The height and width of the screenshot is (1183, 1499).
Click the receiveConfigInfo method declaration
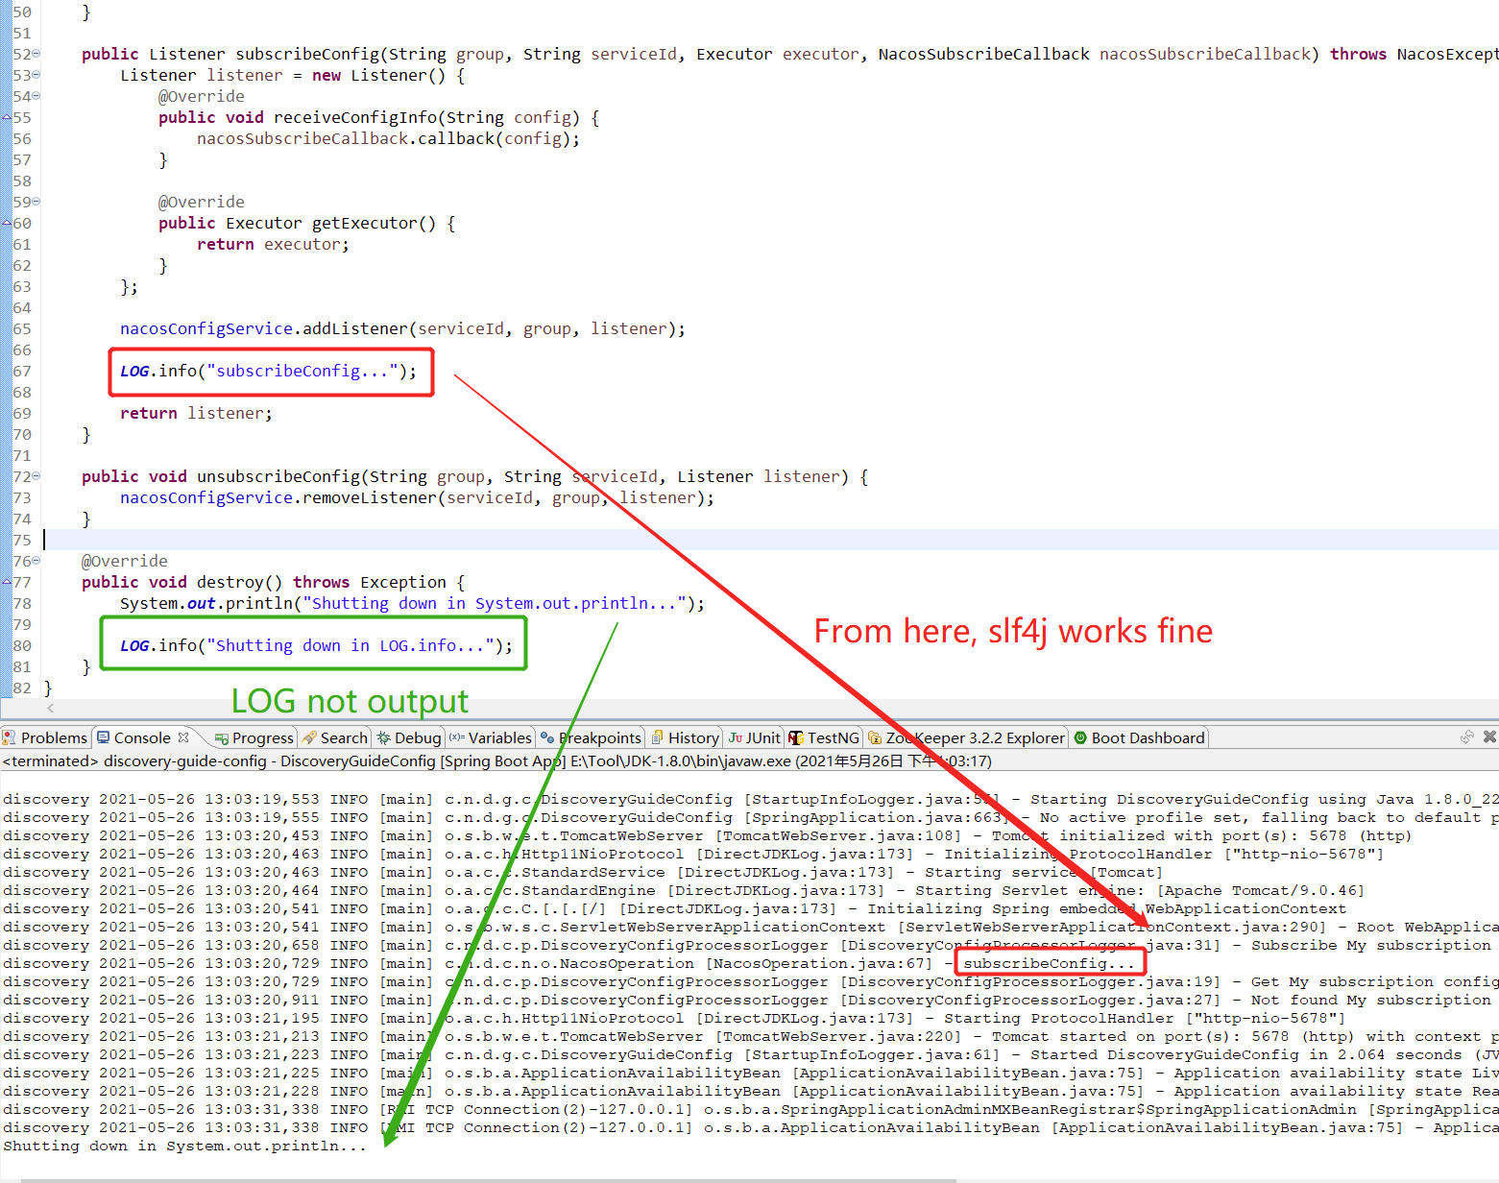click(378, 117)
